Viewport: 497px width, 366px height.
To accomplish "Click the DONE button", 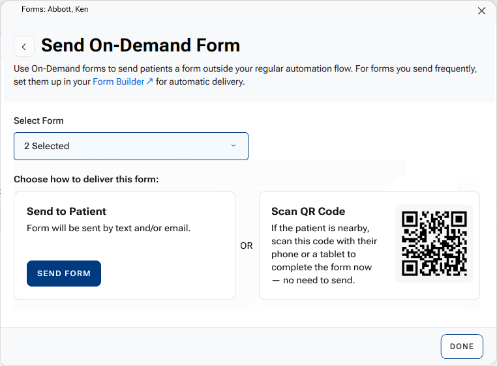I will coord(462,346).
